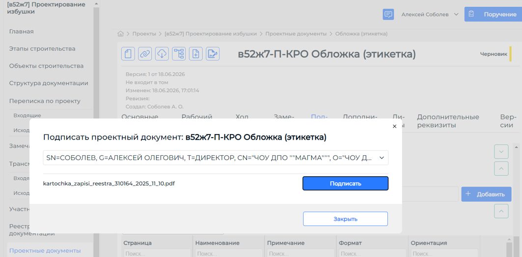
Task: Select Проектные документы in the sidebar
Action: [45, 251]
